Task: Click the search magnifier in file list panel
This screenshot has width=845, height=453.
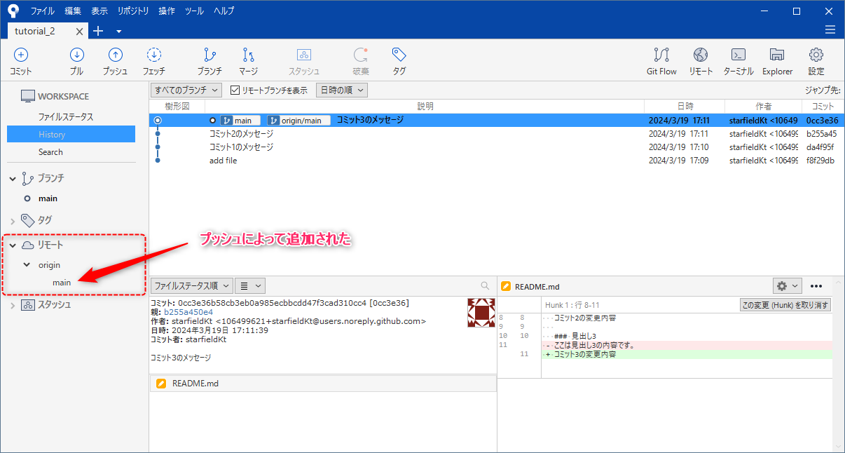Action: click(485, 286)
